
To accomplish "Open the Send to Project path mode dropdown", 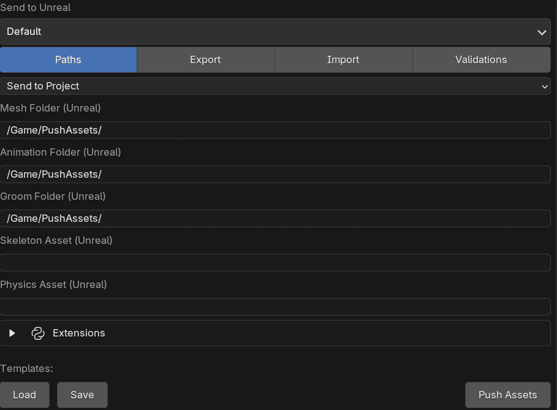I will (275, 86).
